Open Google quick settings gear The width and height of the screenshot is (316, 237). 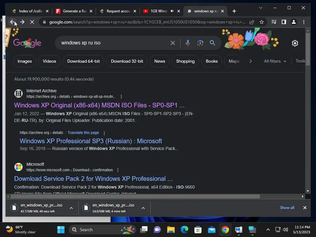tap(295, 43)
